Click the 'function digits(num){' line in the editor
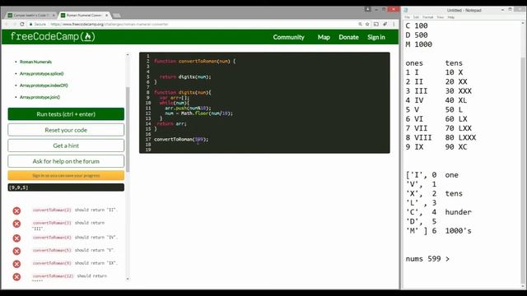The image size is (527, 296). pos(183,92)
